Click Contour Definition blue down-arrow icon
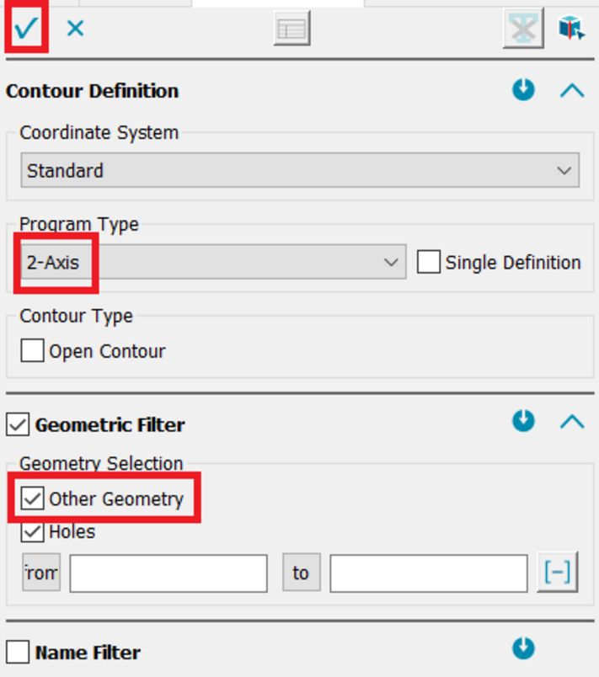Screen dimensions: 599x677 (x=524, y=90)
